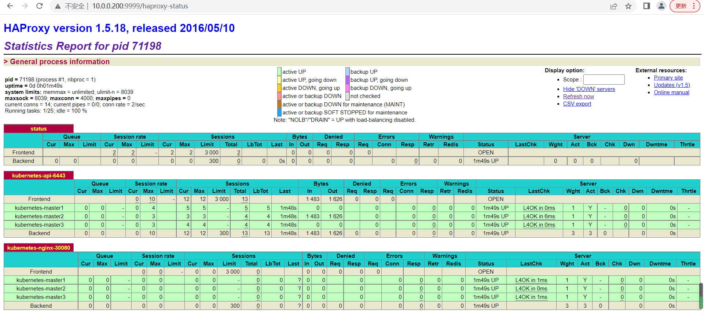Click the Backend row in status table
This screenshot has width=704, height=311.
pyautogui.click(x=352, y=161)
